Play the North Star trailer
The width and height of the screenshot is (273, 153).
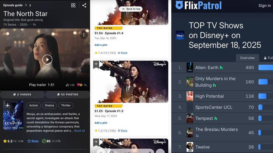point(47,60)
